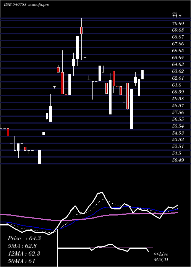Image resolution: width=191 pixels, height=267 pixels.
Task: Click the 51.5 price axis label
Action: tap(176, 153)
